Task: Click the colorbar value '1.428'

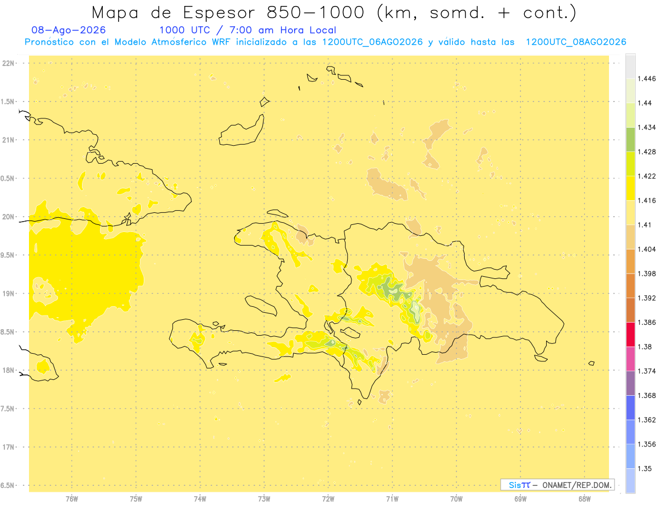Action: click(647, 152)
